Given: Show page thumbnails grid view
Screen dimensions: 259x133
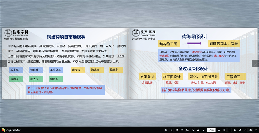Looking at the screenshot, I should pos(177,130).
